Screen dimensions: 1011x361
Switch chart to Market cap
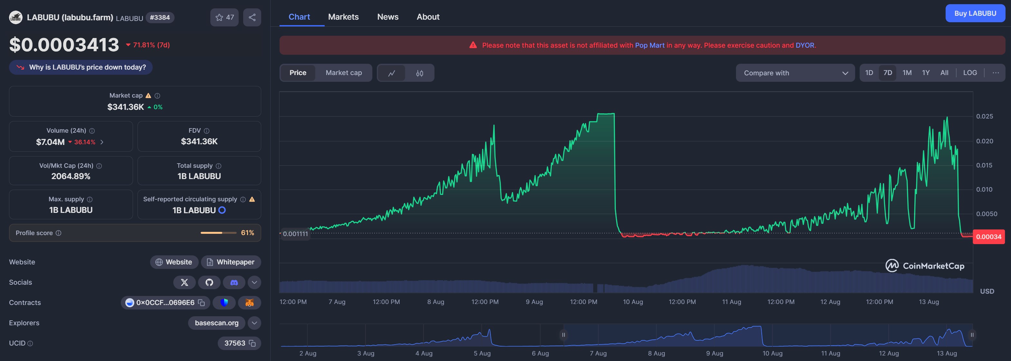343,72
